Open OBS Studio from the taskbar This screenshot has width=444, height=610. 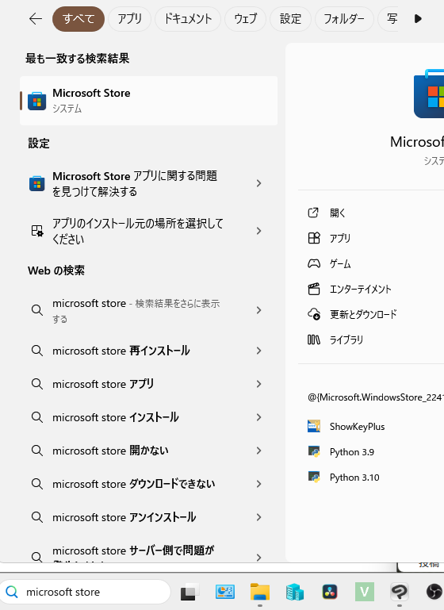tap(434, 592)
